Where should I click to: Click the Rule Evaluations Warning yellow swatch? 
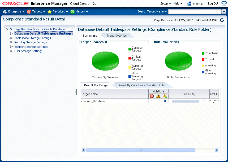coord(203,66)
